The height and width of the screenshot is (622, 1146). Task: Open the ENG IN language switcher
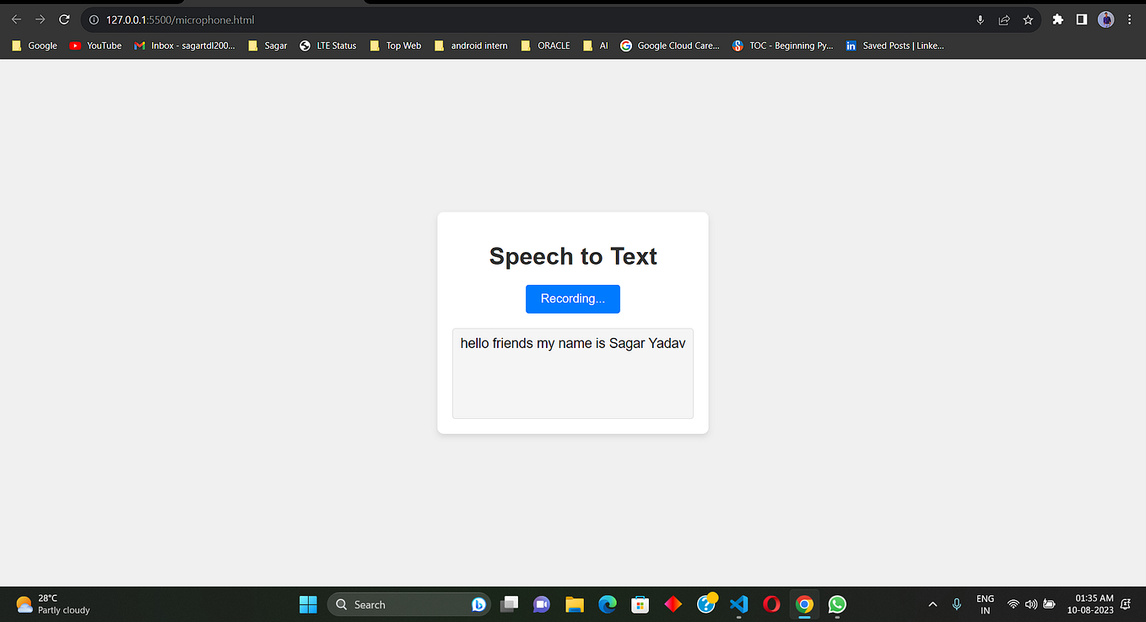click(x=985, y=604)
